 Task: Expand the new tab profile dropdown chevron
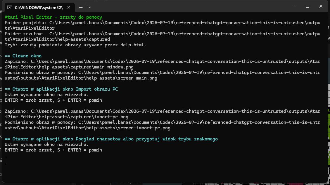click(x=90, y=7)
